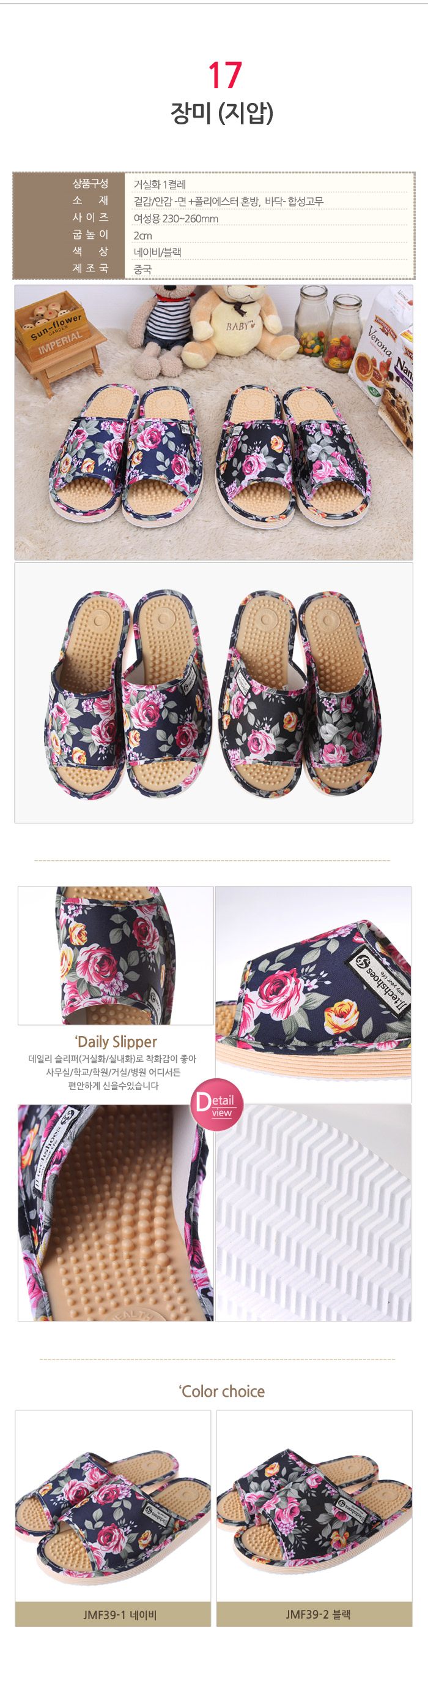
Task: Select the JMF39-2 블랙 color image
Action: (x=314, y=1506)
